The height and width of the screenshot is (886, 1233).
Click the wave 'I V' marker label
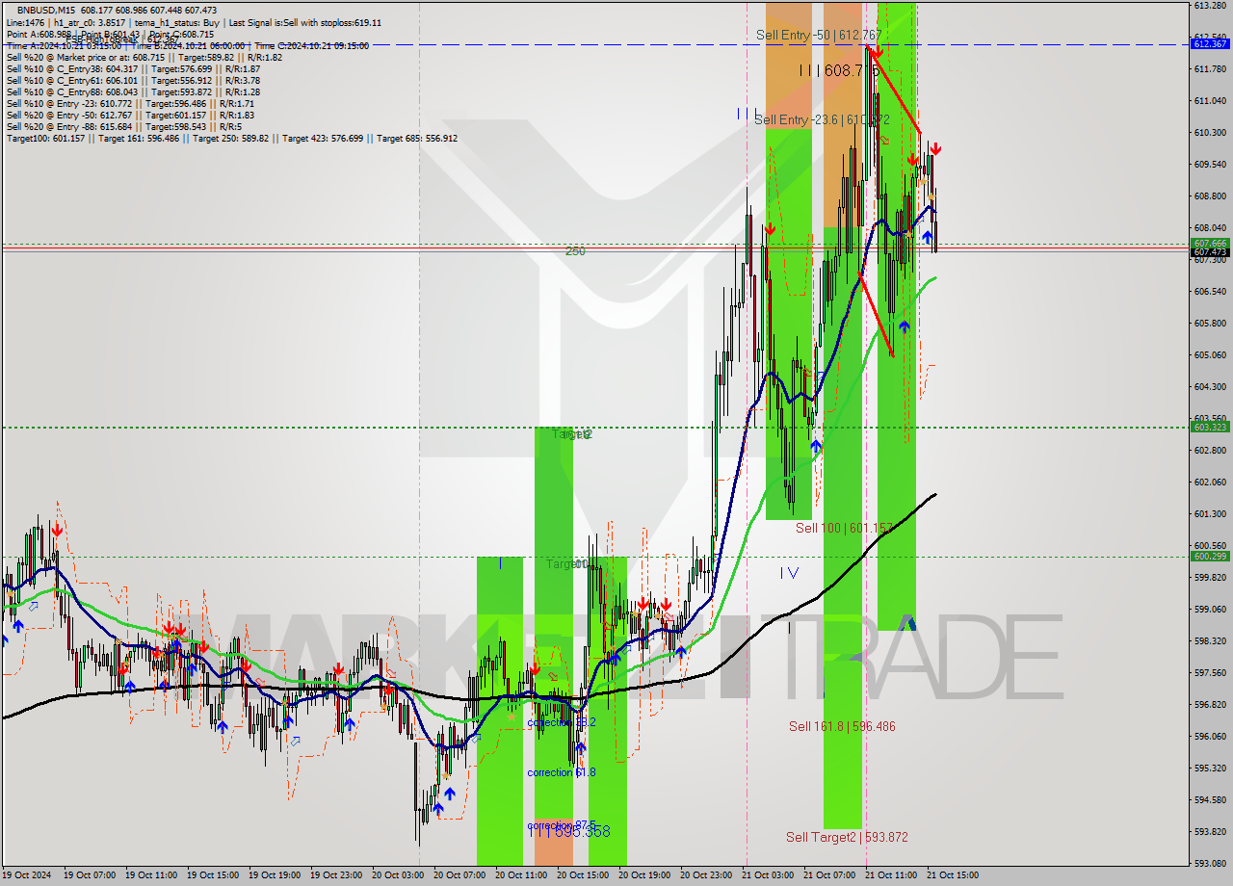[789, 573]
